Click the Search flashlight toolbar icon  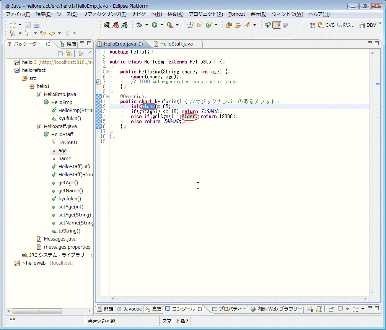coord(247,25)
